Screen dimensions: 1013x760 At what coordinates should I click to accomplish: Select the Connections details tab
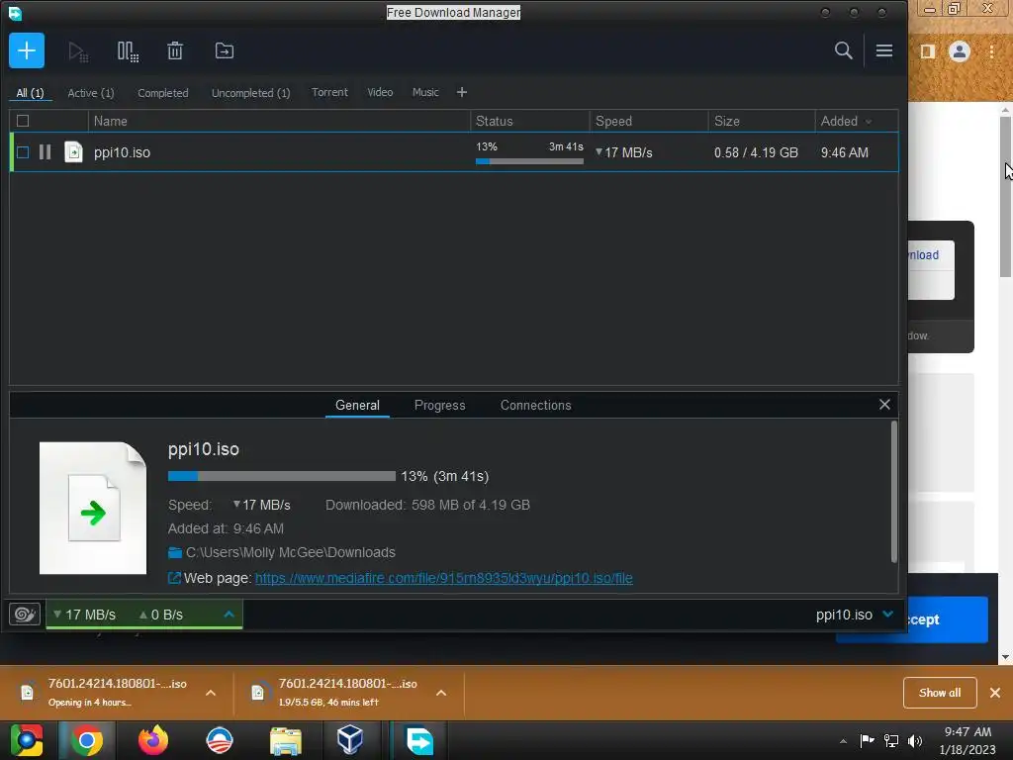coord(535,405)
